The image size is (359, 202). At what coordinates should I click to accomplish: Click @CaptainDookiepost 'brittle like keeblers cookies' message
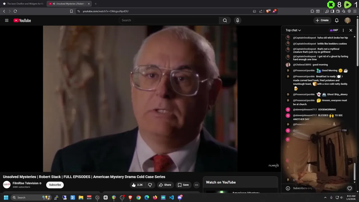point(332,44)
